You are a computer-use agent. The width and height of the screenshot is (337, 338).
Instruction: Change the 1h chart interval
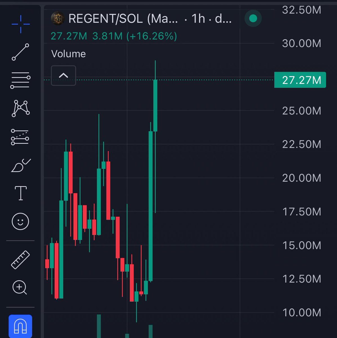click(198, 19)
